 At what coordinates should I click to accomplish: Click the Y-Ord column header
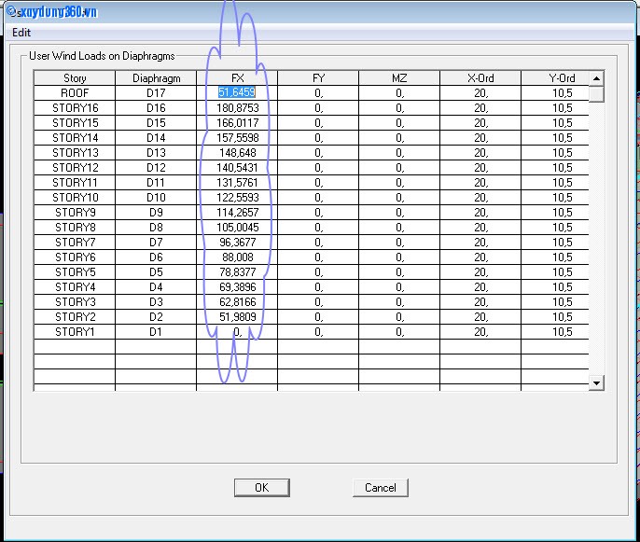(562, 78)
